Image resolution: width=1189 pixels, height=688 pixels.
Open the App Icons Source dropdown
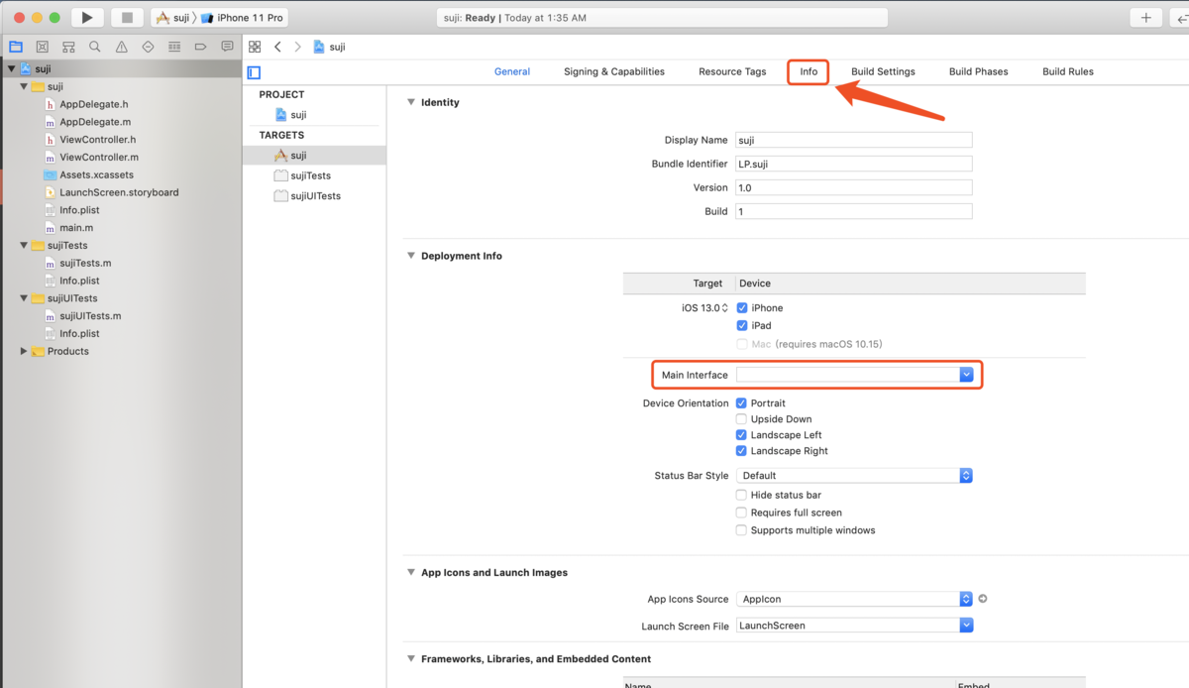[854, 599]
